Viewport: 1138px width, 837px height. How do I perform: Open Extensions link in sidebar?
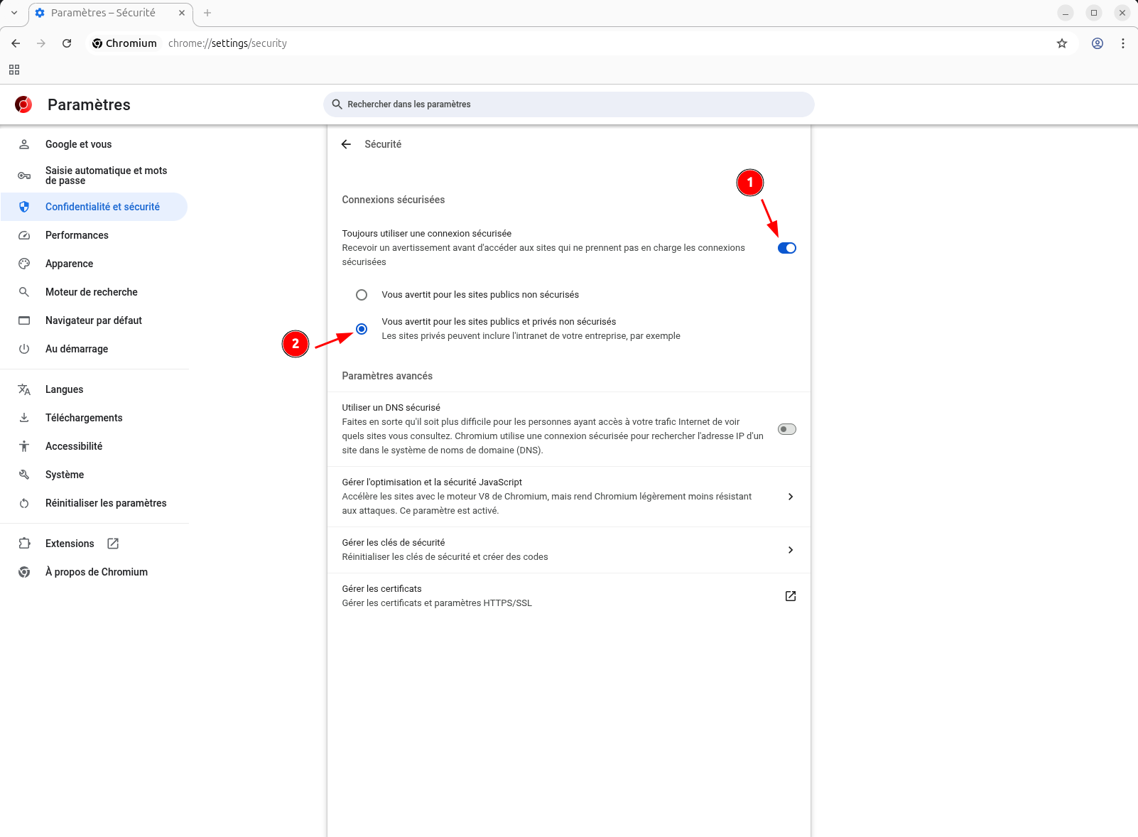pyautogui.click(x=70, y=544)
